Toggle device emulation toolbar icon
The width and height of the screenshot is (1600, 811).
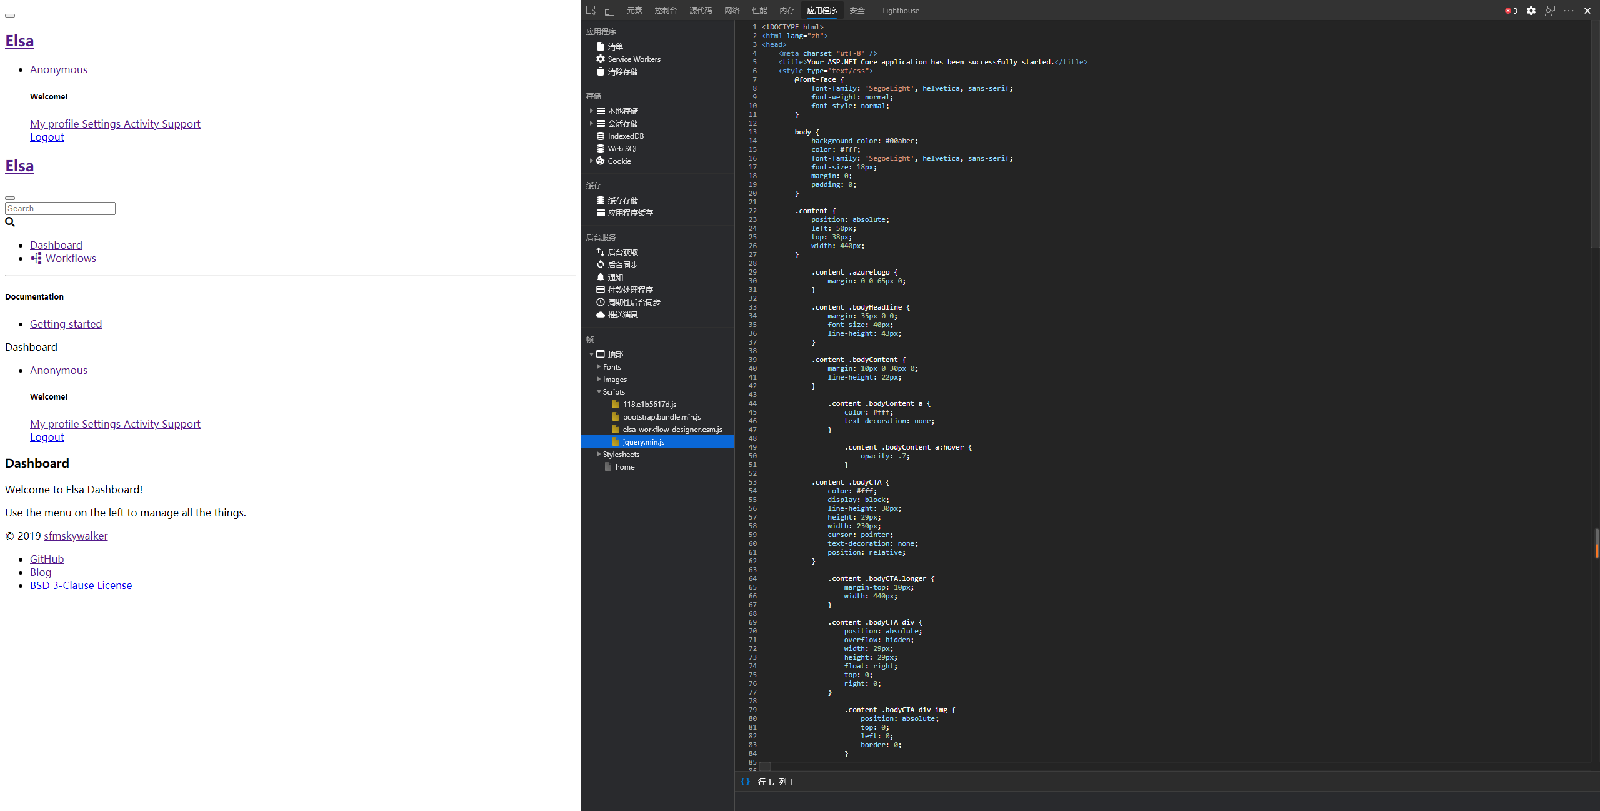(609, 11)
